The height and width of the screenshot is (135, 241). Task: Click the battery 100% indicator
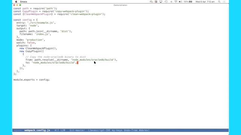coord(188,1)
